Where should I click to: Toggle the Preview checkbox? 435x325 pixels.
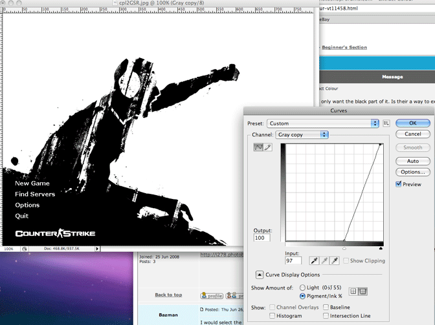point(399,184)
